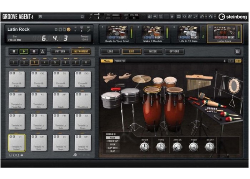This screenshot has width=250, height=179.
Task: Open the preset save icon in header
Action: click(40, 16)
